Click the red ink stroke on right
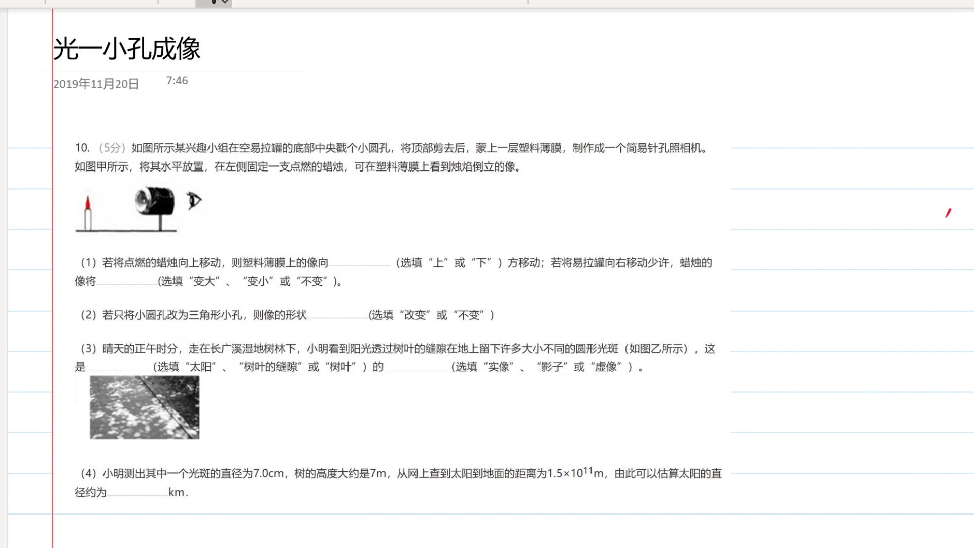 point(948,213)
